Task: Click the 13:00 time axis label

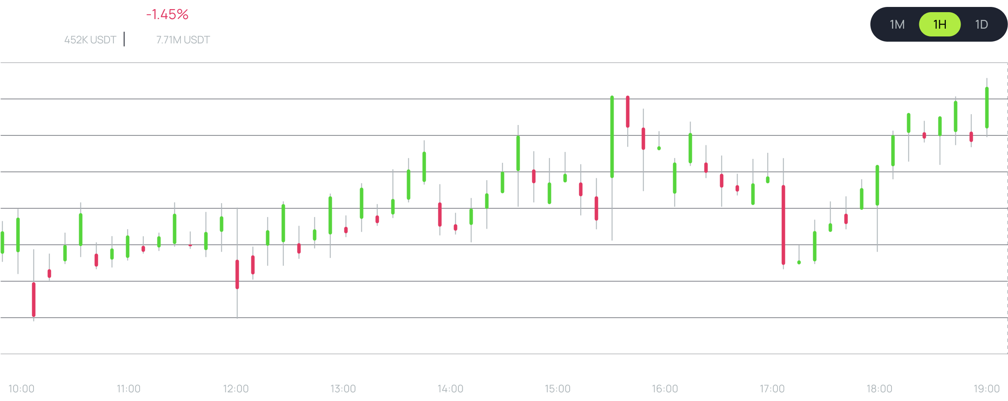Action: pos(343,388)
